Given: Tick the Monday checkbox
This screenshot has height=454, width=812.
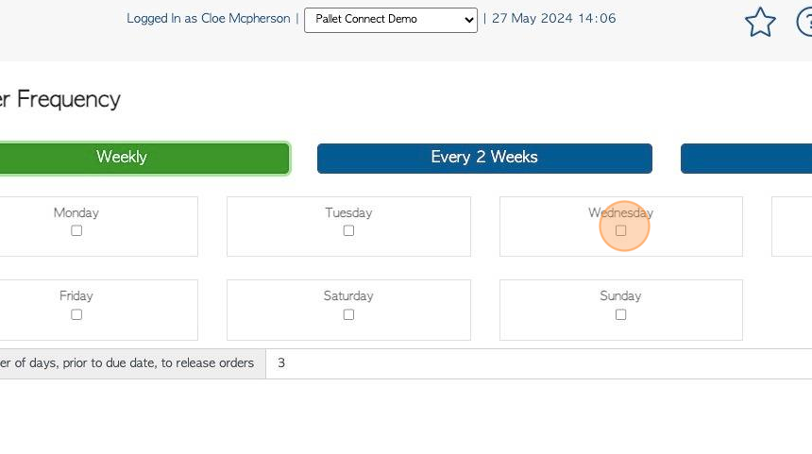Looking at the screenshot, I should [x=76, y=230].
